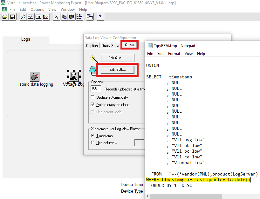Show the toolbox properties list icon
The height and width of the screenshot is (199, 260).
79,17
